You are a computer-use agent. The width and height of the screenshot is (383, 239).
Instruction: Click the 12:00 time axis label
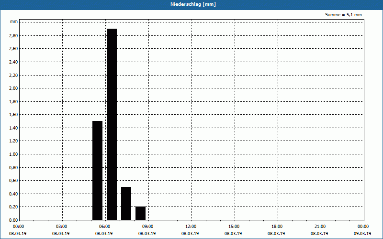click(x=191, y=227)
